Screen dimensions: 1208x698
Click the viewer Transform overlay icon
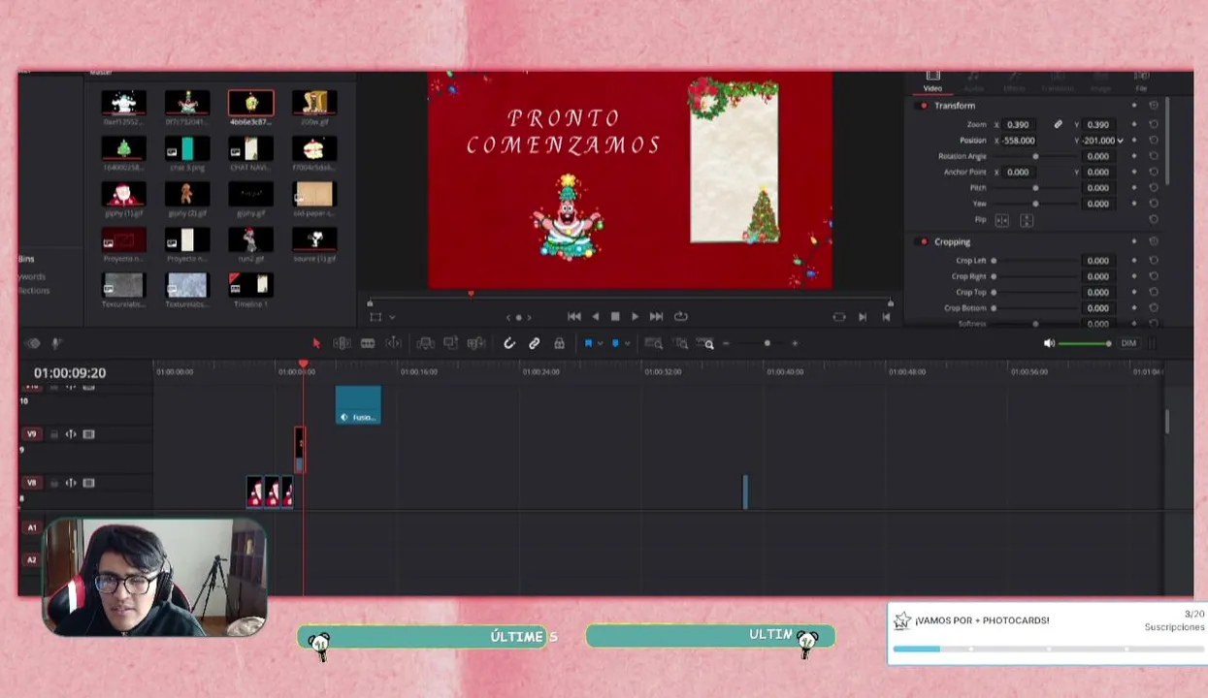pos(375,317)
